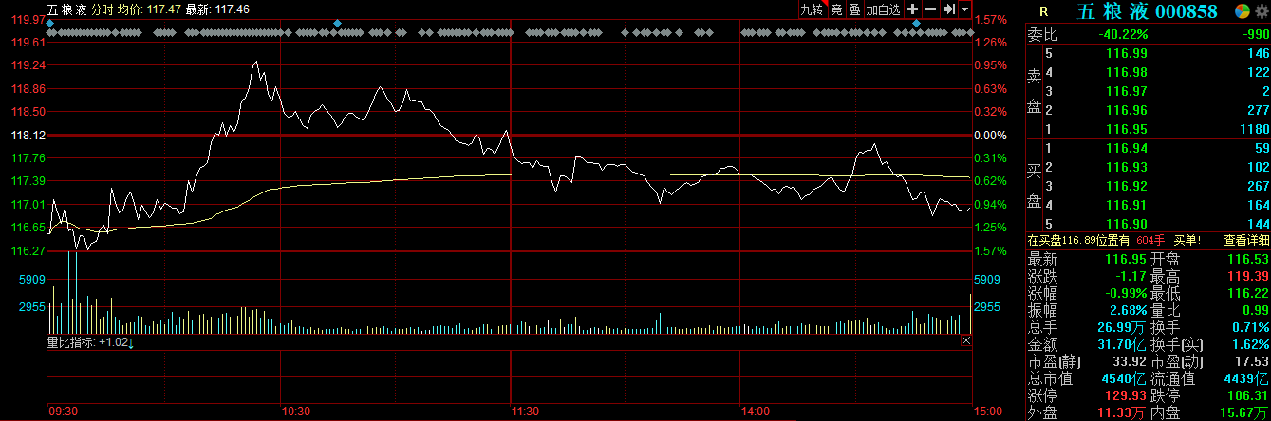
Task: Select buy level 2 price 116.93
Action: pyautogui.click(x=1127, y=168)
